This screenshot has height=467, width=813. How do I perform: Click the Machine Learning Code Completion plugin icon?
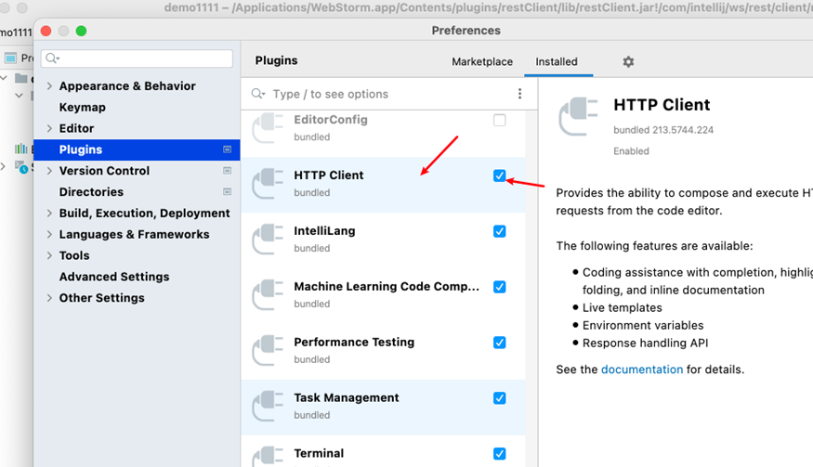268,294
